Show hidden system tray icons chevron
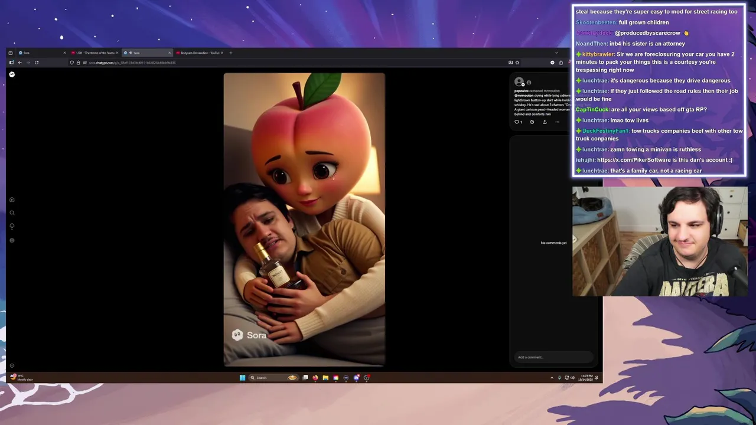The image size is (756, 425). click(x=552, y=378)
